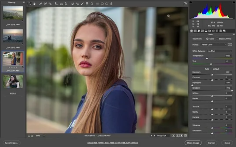Select the Straighten tool

click(61, 4)
